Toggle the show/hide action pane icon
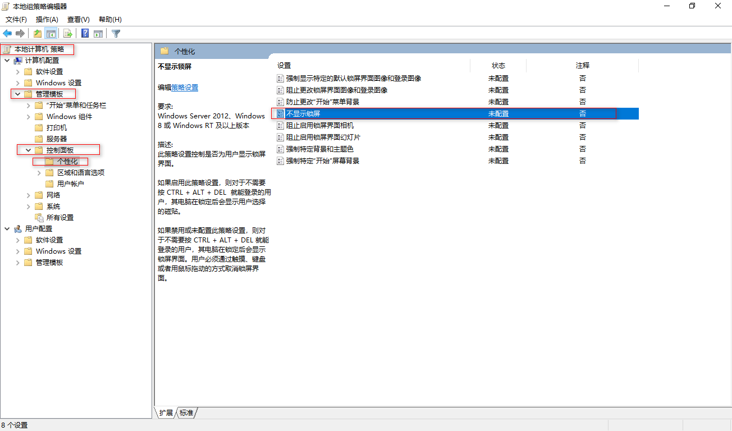 tap(98, 33)
